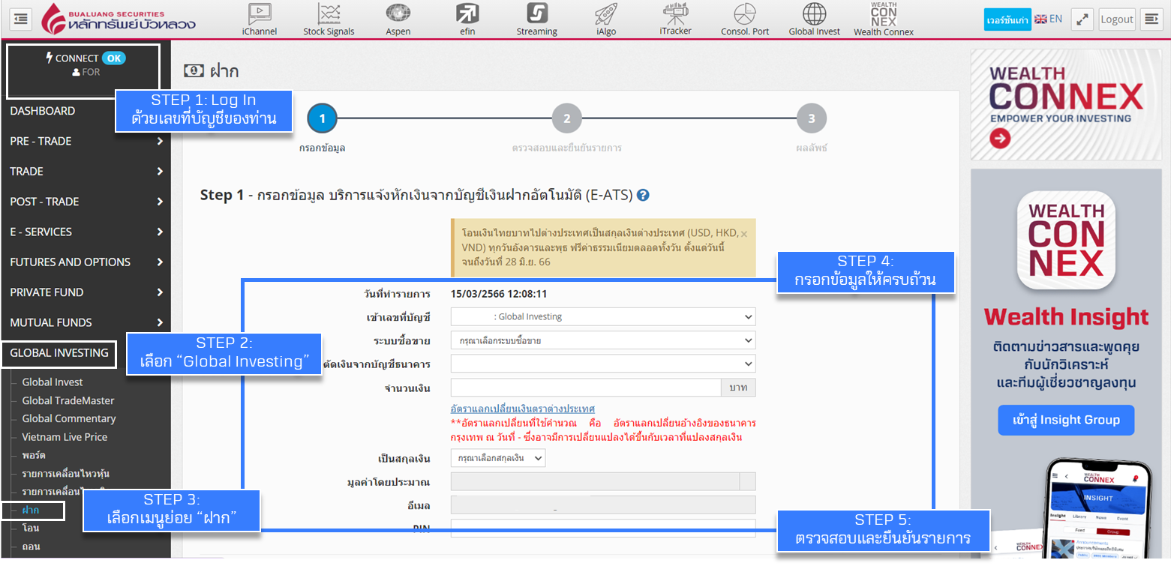Open the อัตราแลกเปลี่ยนเงินตราต่างประเทศ link
Screen dimensions: 1171x572
click(523, 409)
